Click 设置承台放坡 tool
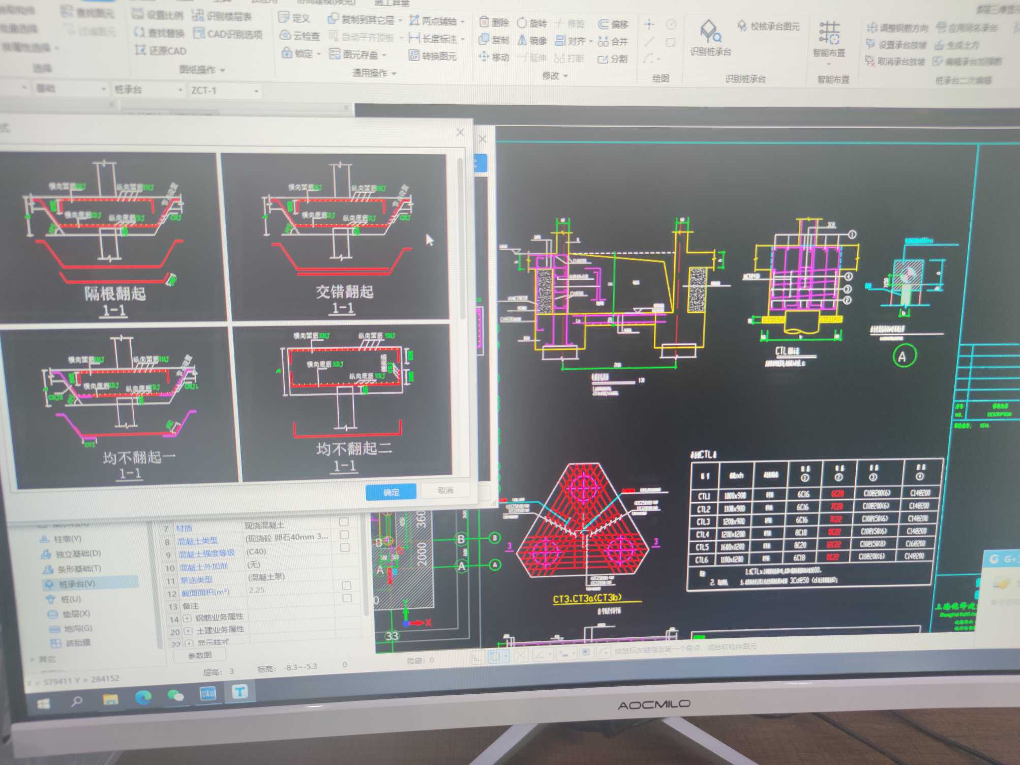 [896, 45]
